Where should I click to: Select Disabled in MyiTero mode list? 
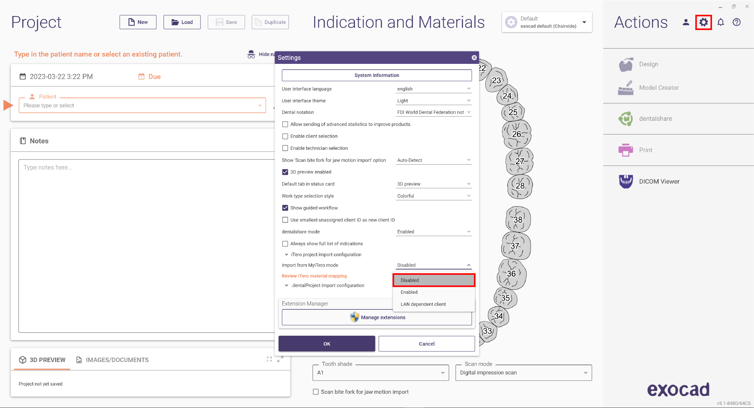pos(434,280)
